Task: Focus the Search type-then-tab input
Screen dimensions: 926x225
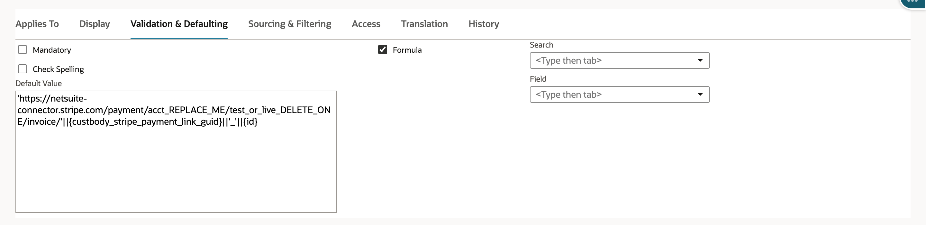Action: 620,60
